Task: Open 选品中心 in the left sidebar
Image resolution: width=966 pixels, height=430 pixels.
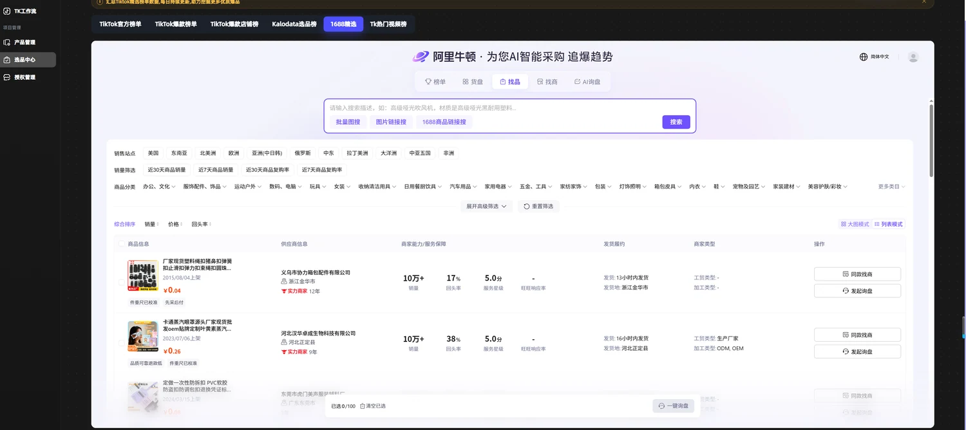Action: point(28,60)
